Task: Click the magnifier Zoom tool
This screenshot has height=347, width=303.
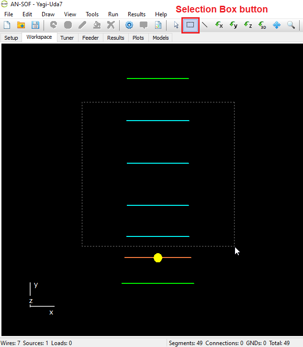Action: (291, 25)
